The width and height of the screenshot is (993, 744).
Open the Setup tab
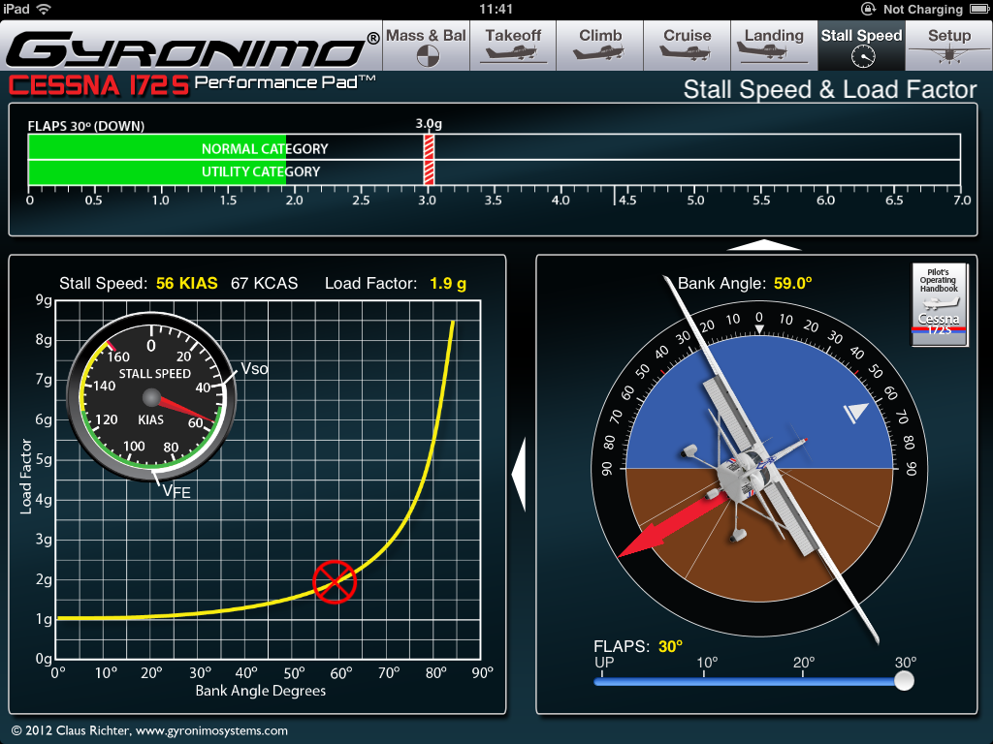pyautogui.click(x=948, y=46)
